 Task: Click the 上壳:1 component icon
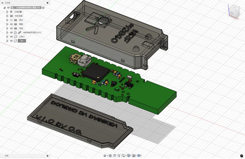pos(15,37)
